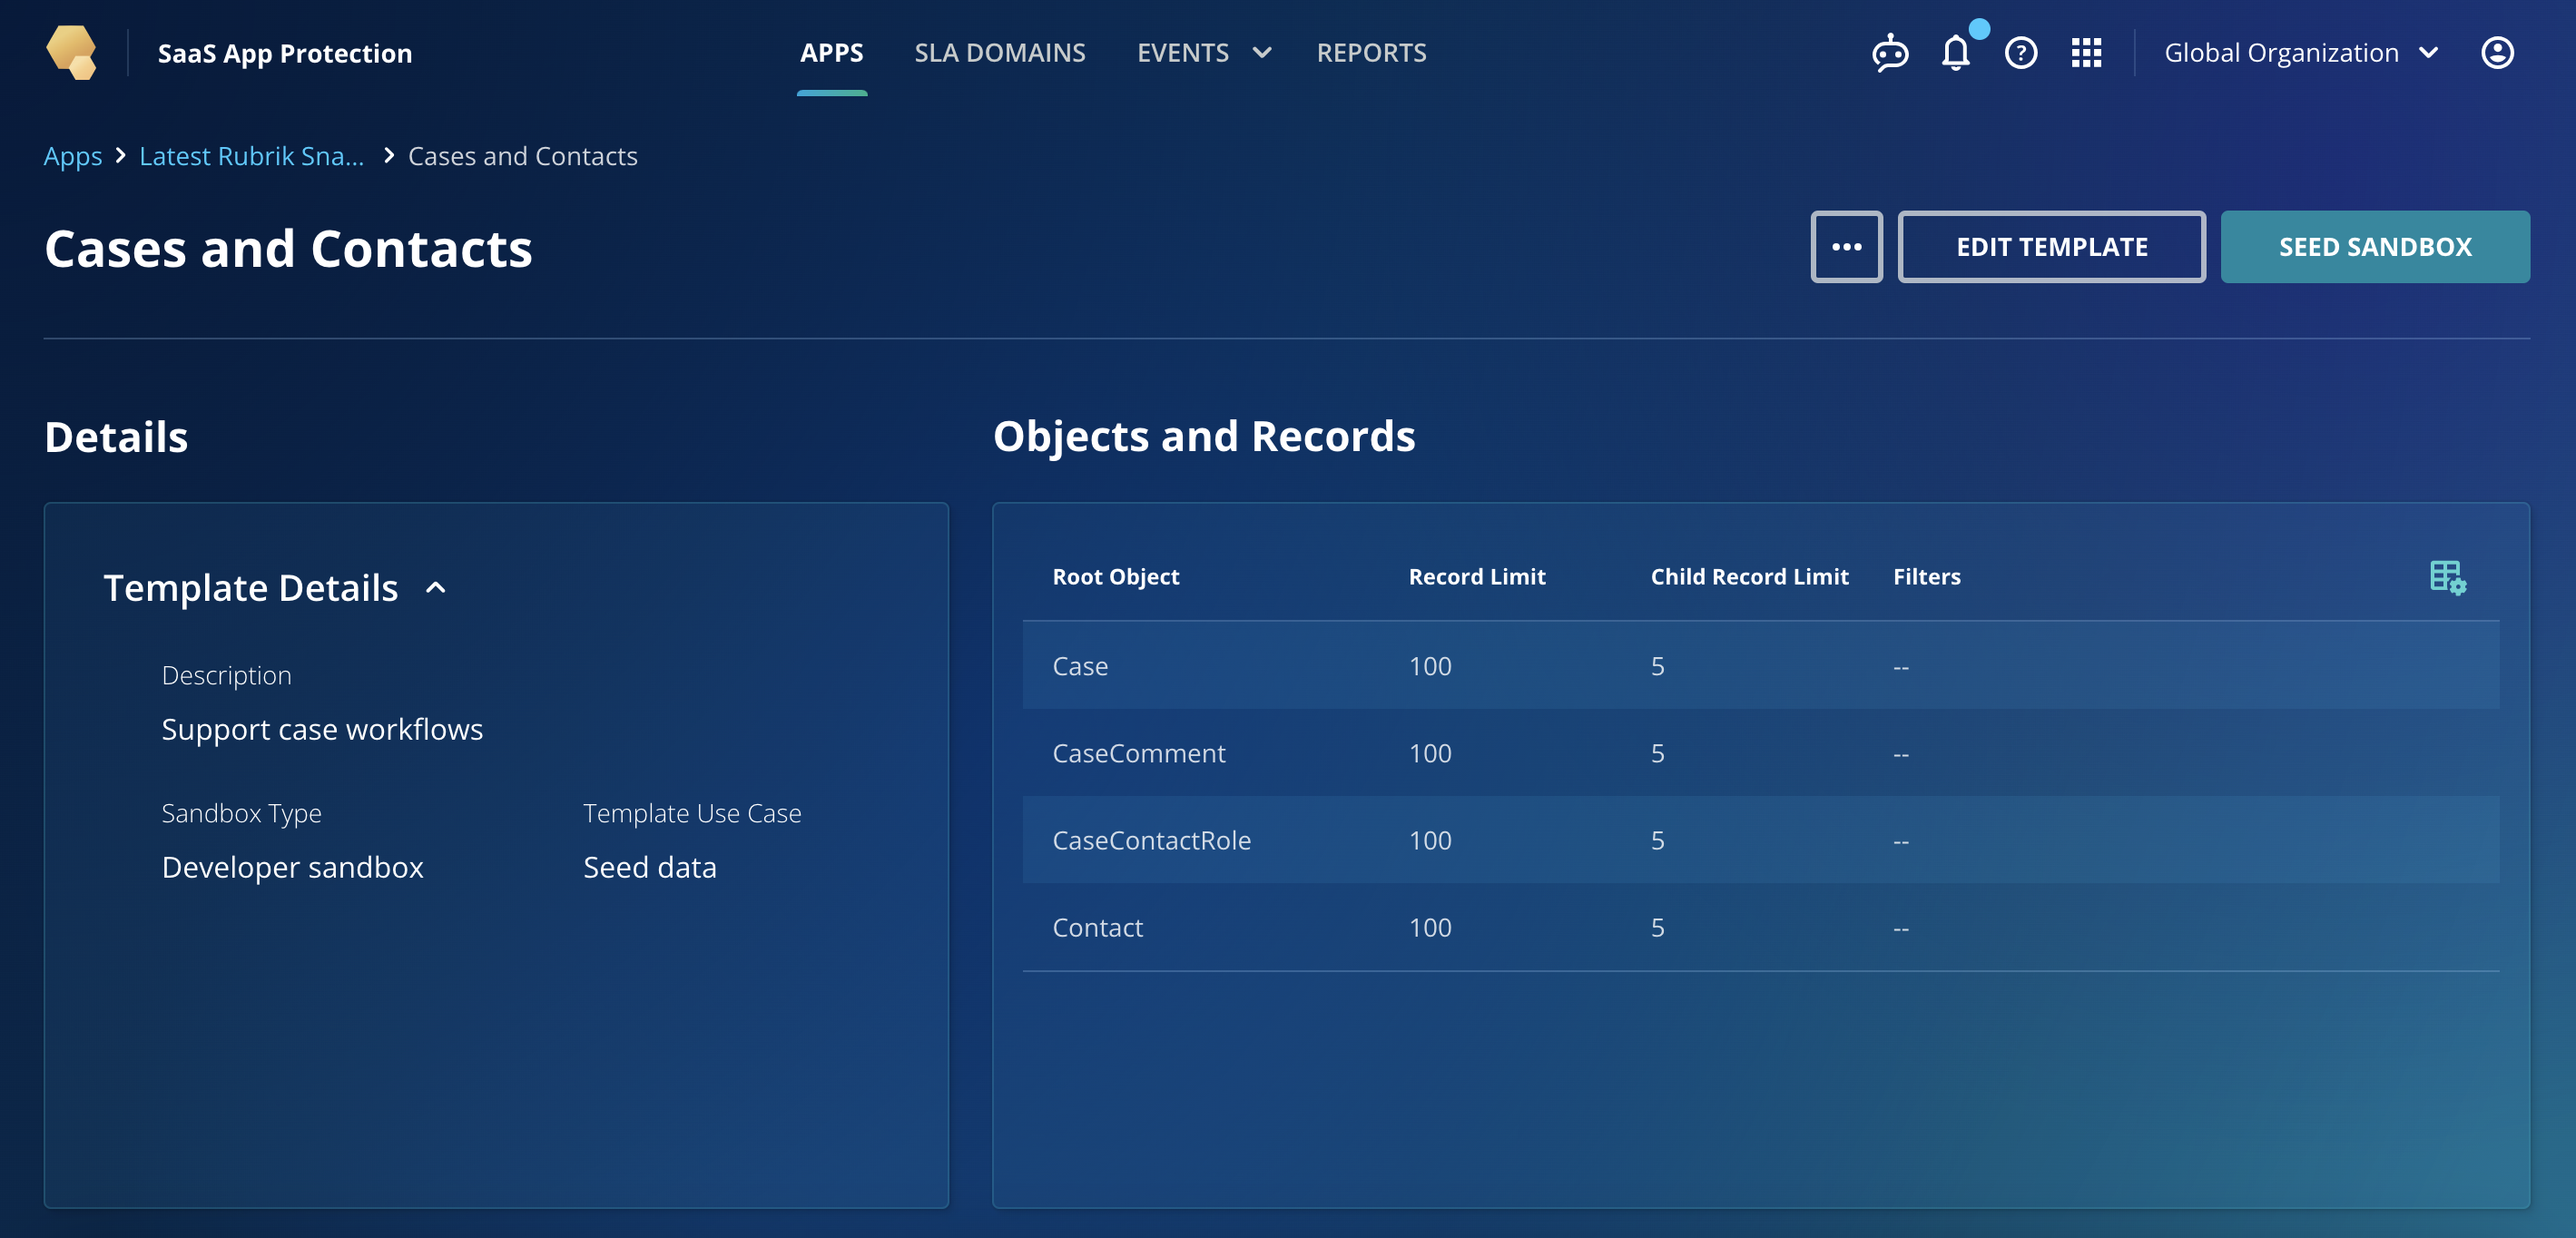Select the Case row

[1760, 666]
